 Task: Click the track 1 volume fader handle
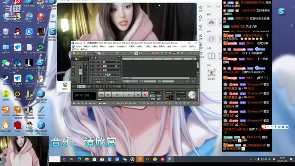(80, 72)
